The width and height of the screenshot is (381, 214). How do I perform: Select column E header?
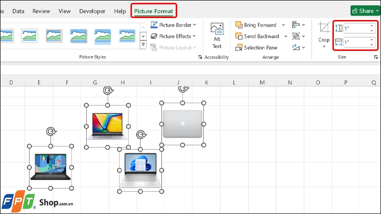click(39, 82)
